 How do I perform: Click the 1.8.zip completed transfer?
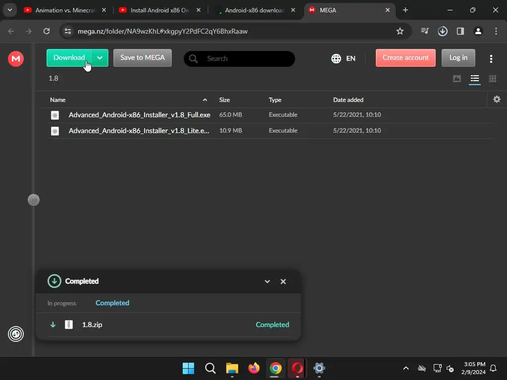(x=168, y=325)
